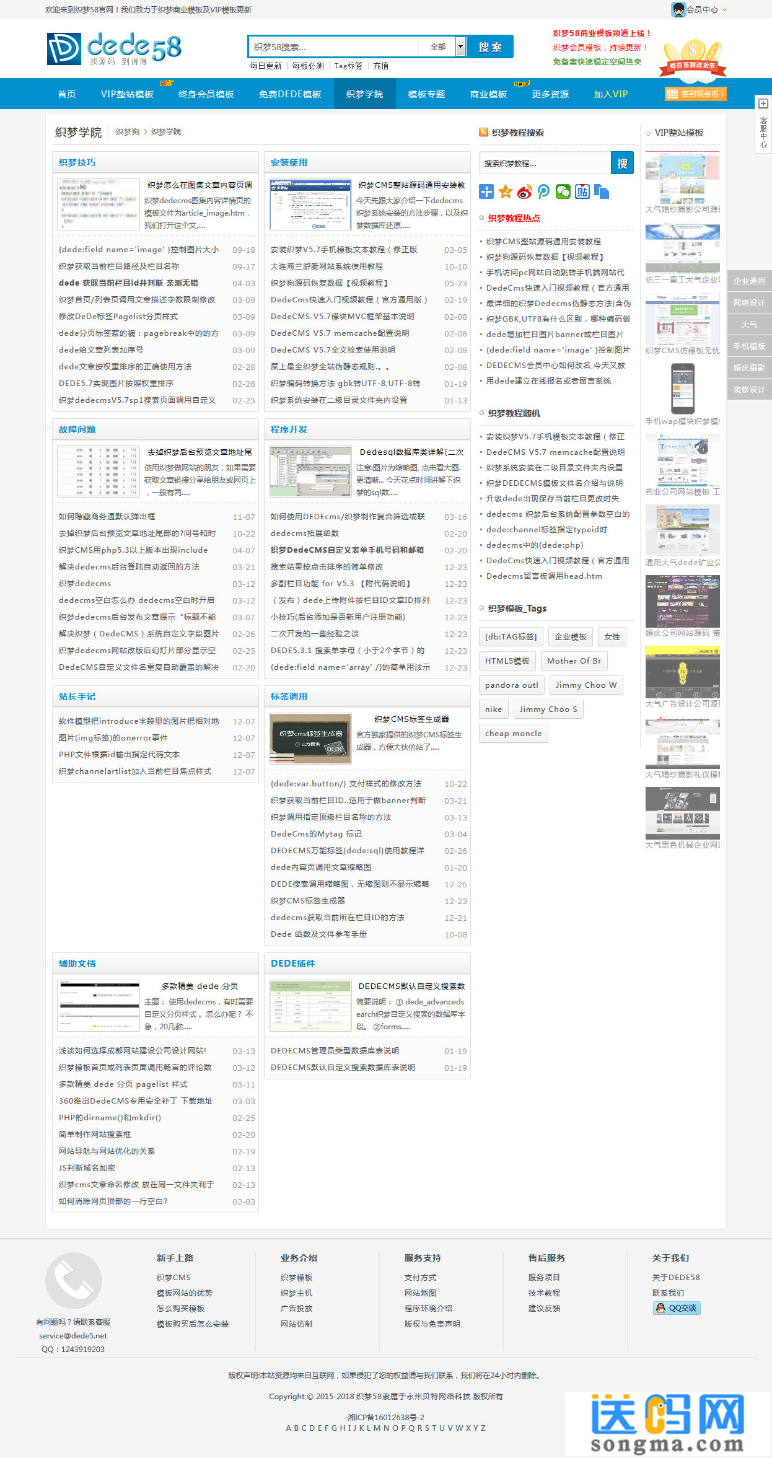The height and width of the screenshot is (1458, 772).
Task: Select the 网络设计 side tab
Action: point(750,302)
